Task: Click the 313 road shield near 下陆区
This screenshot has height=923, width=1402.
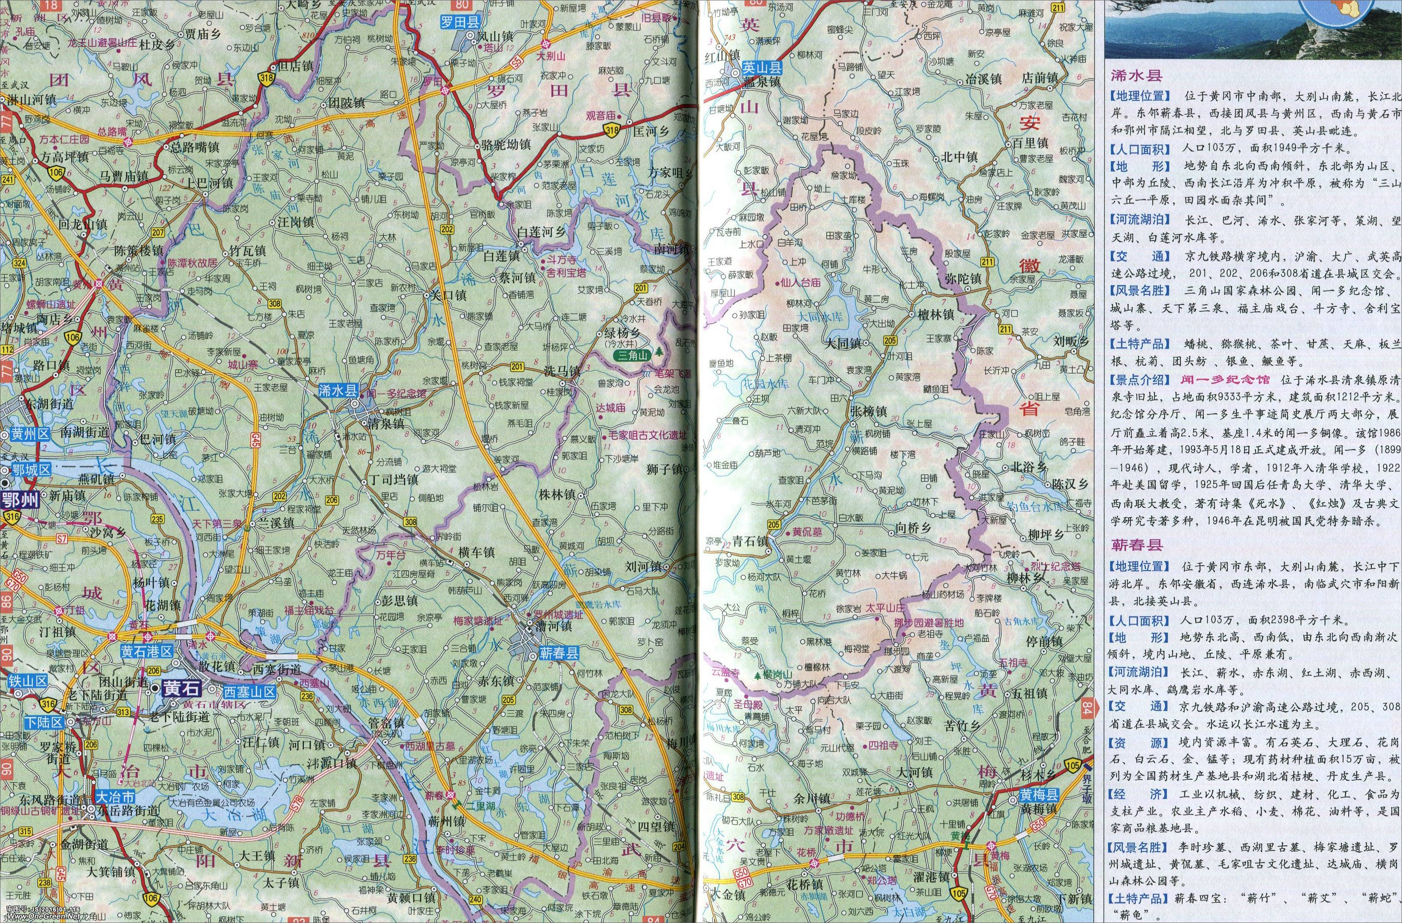Action: [124, 713]
